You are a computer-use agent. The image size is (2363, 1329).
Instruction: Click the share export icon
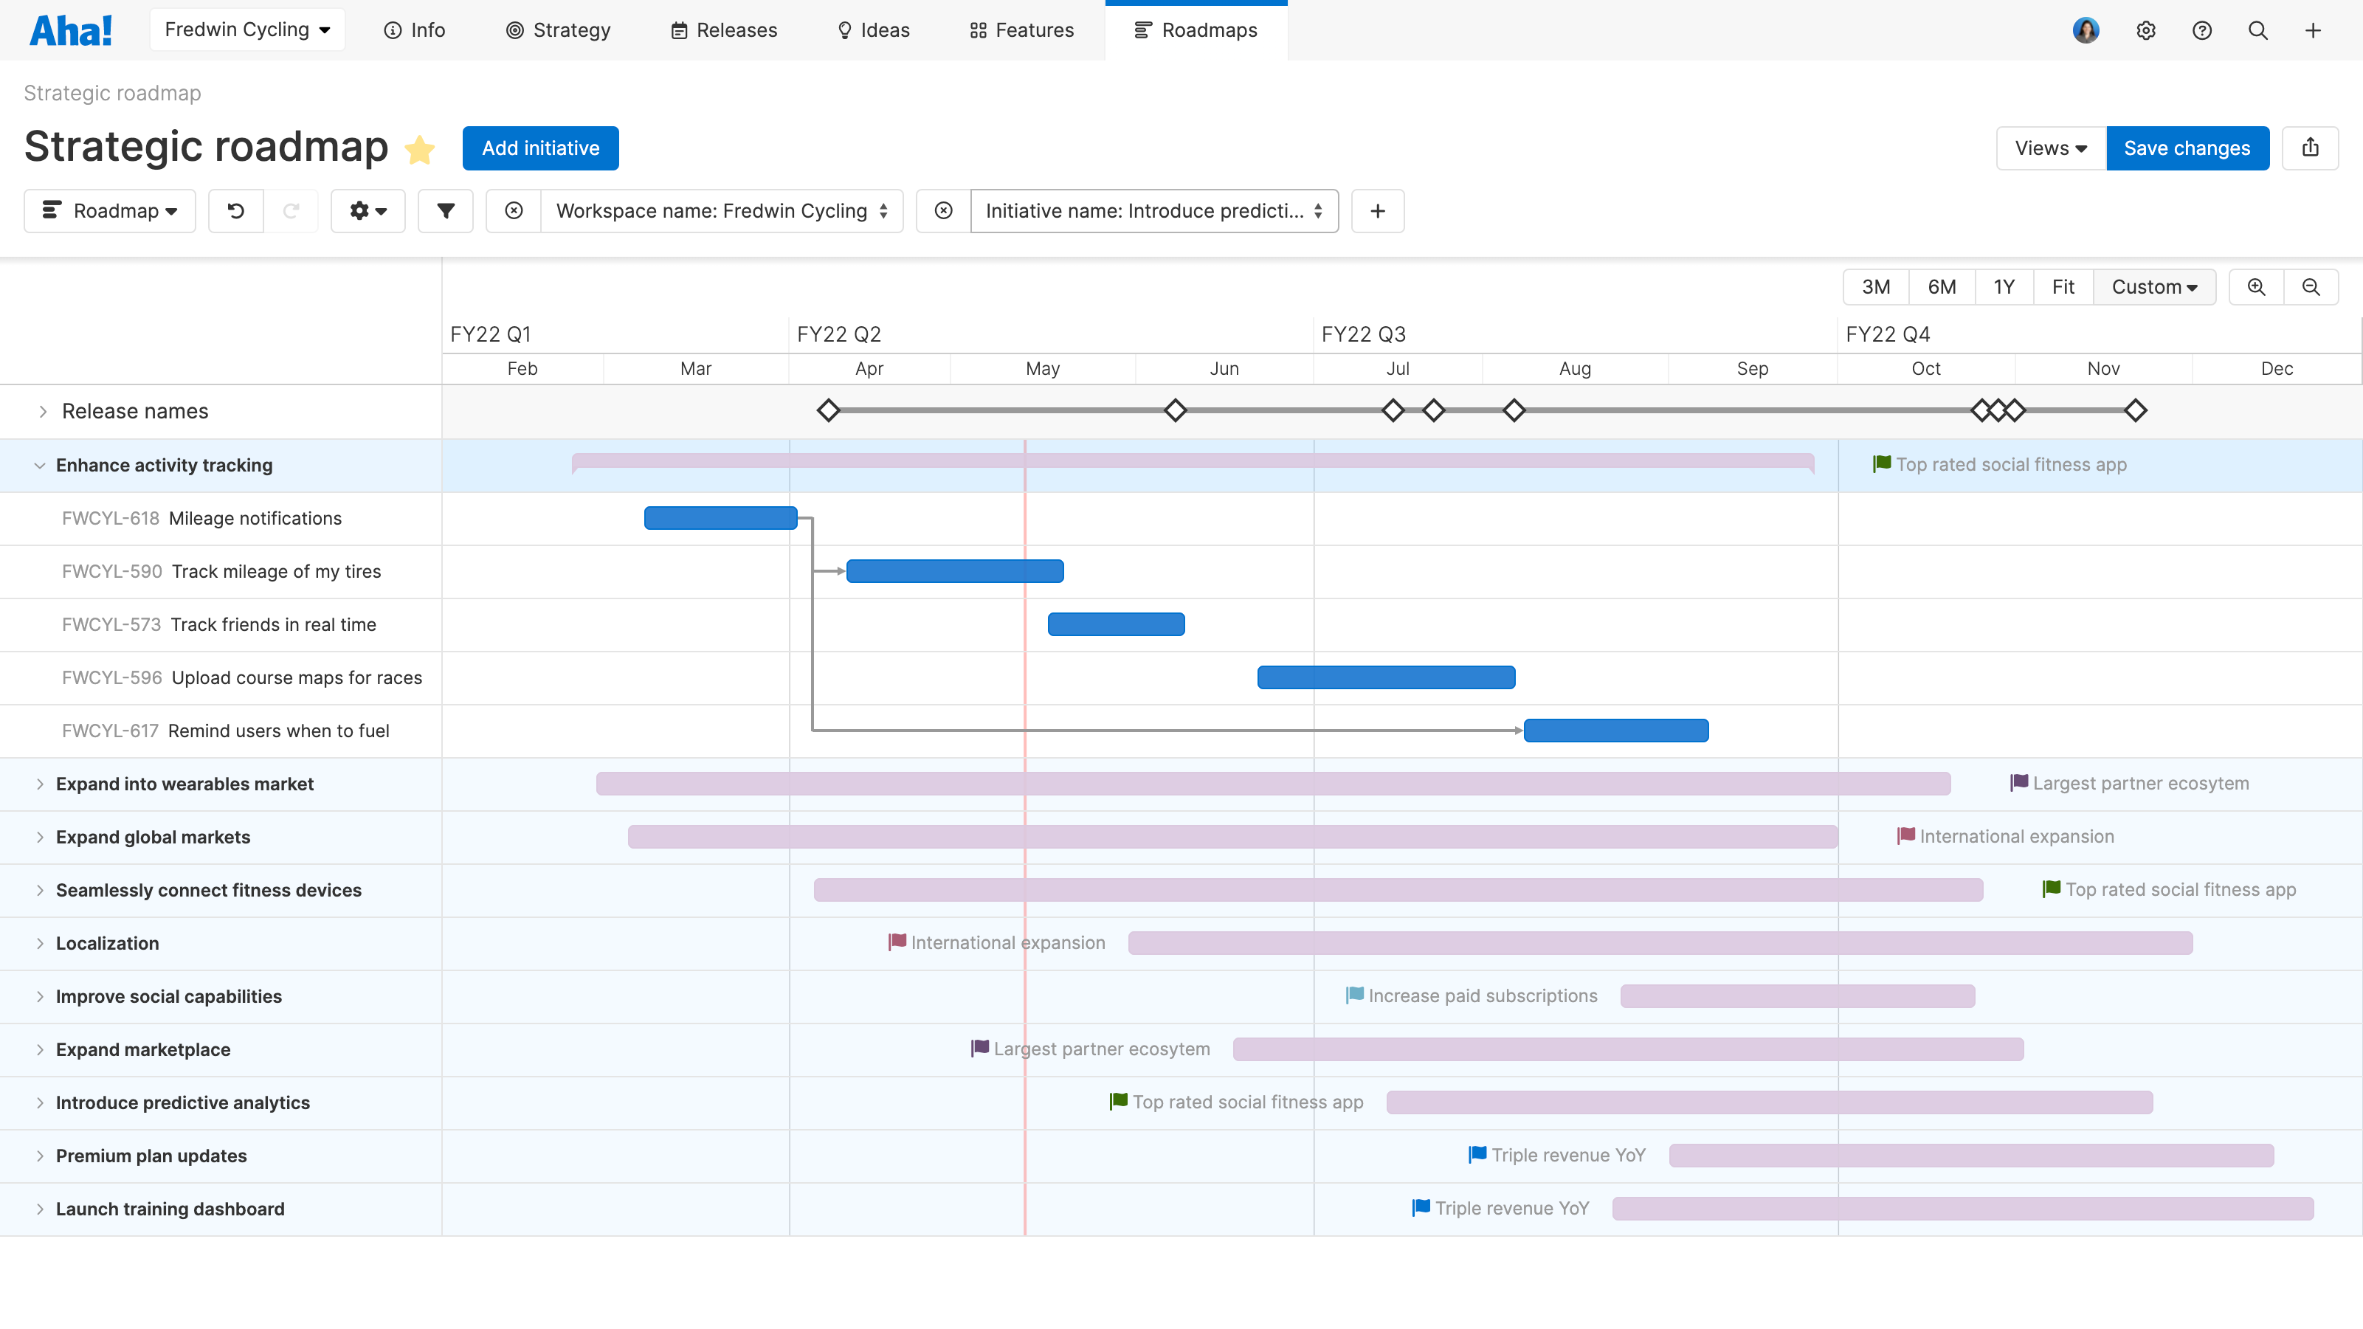2310,148
